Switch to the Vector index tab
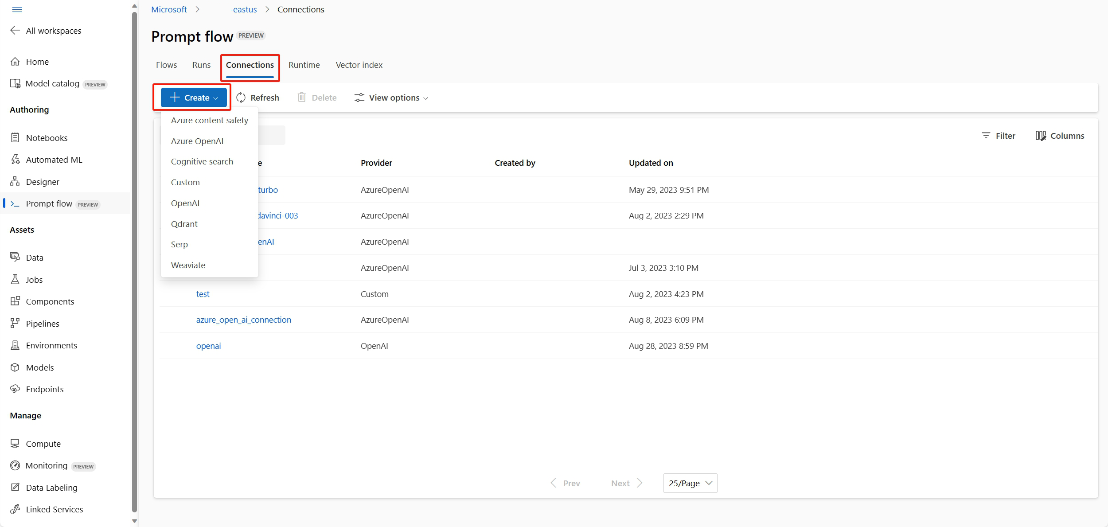 (359, 65)
